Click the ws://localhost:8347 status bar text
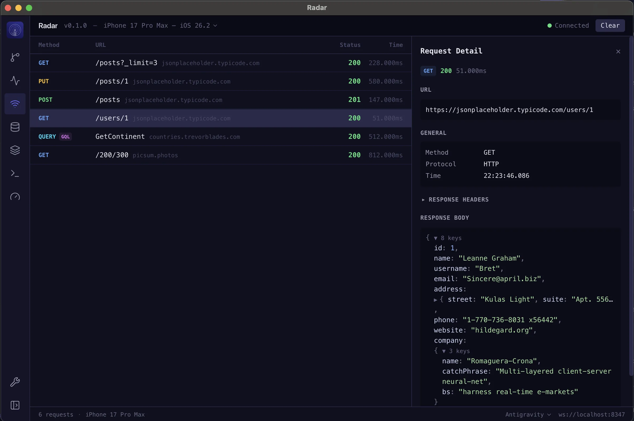Image resolution: width=634 pixels, height=421 pixels. (591, 415)
